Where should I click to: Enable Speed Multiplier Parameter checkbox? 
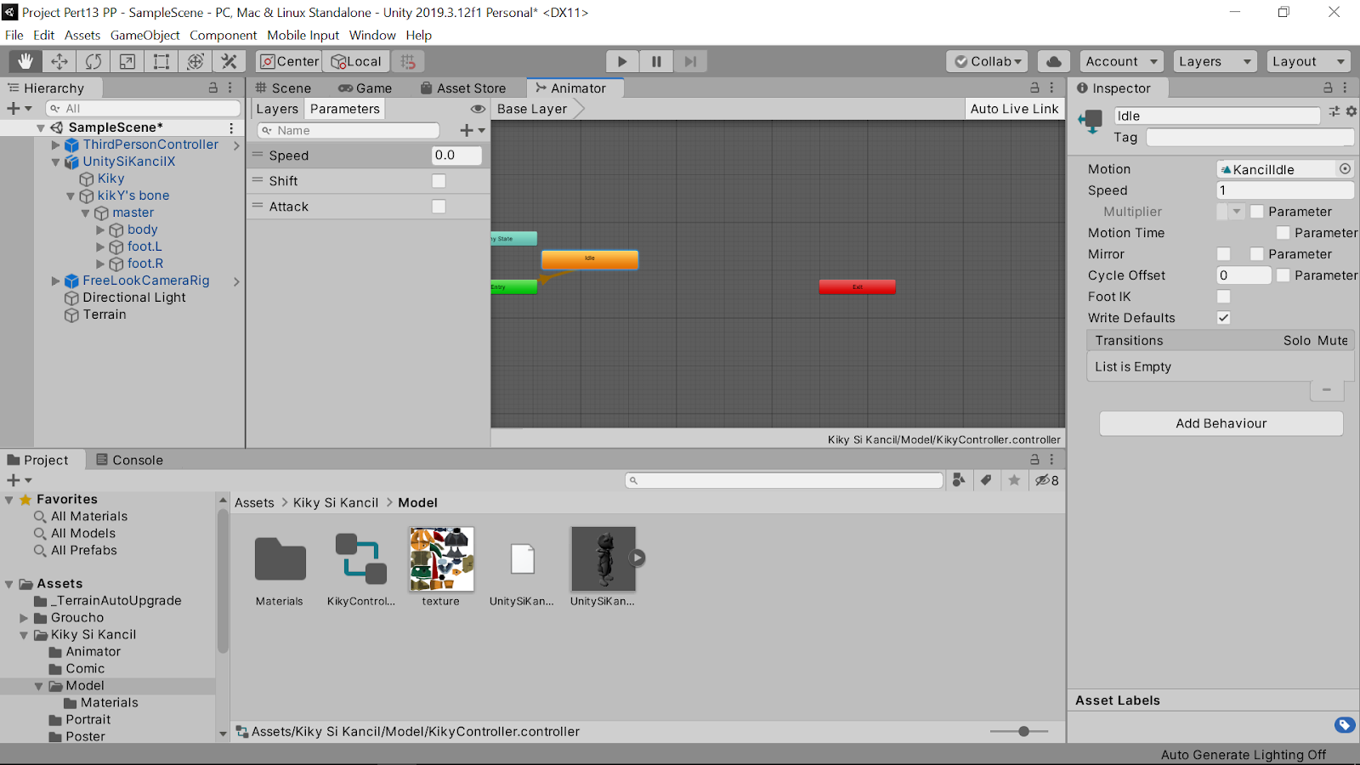[x=1257, y=212]
